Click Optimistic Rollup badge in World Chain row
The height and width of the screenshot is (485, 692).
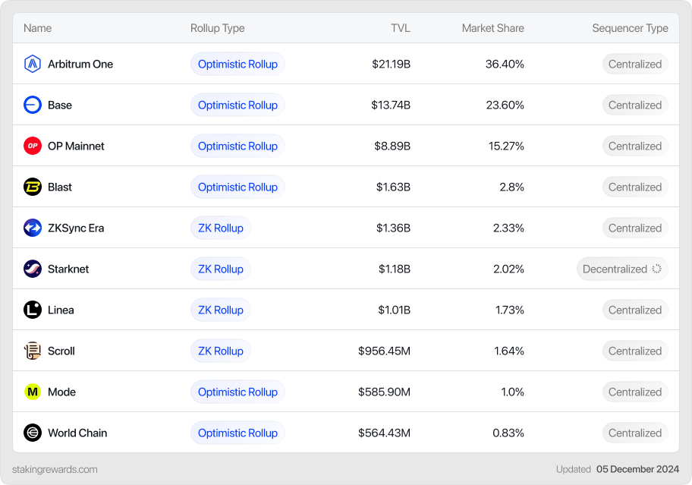click(x=237, y=433)
